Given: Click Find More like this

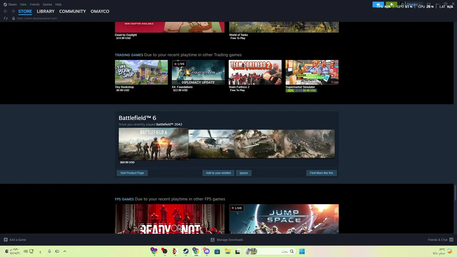Looking at the screenshot, I should (322, 173).
